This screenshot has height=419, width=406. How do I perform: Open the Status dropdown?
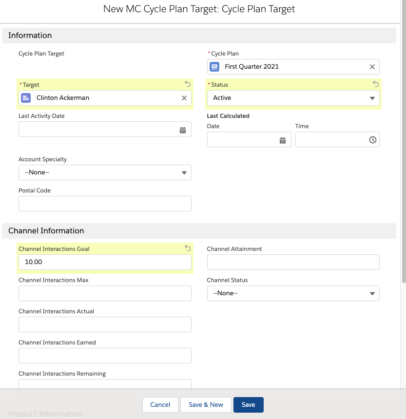point(293,98)
